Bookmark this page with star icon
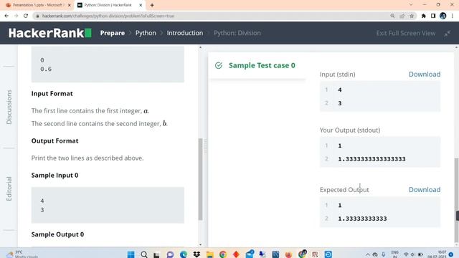This screenshot has height=258, width=459. tap(412, 16)
